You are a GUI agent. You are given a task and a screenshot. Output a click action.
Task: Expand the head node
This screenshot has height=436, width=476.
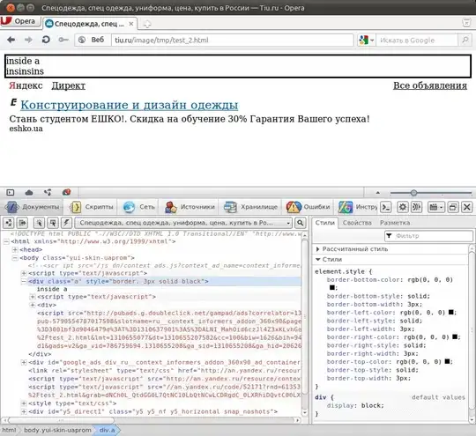(x=15, y=249)
